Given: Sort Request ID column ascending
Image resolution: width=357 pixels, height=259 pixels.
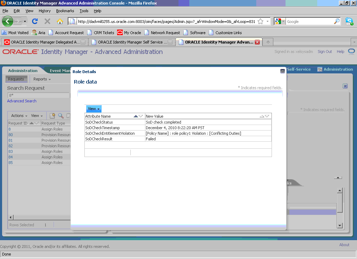Looking at the screenshot, I should point(31,123).
